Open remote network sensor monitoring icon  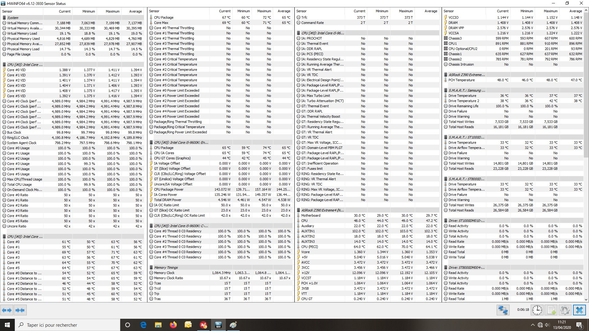(503, 310)
